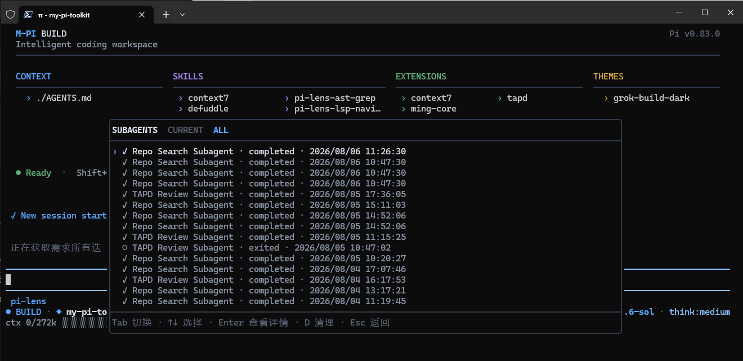
Task: Click the EXTENSIONS section header
Action: (421, 77)
